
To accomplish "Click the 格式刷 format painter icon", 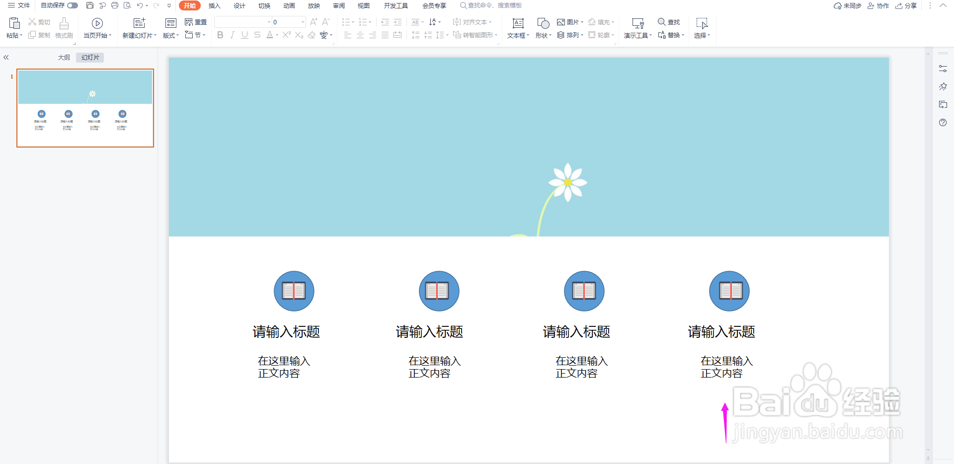I will pos(64,23).
